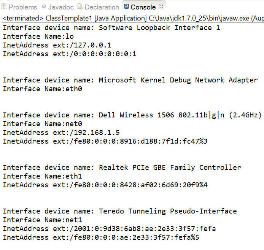Click the Interface Name:lo output line
Viewport: 264px width, 250px height.
[x=38, y=36]
